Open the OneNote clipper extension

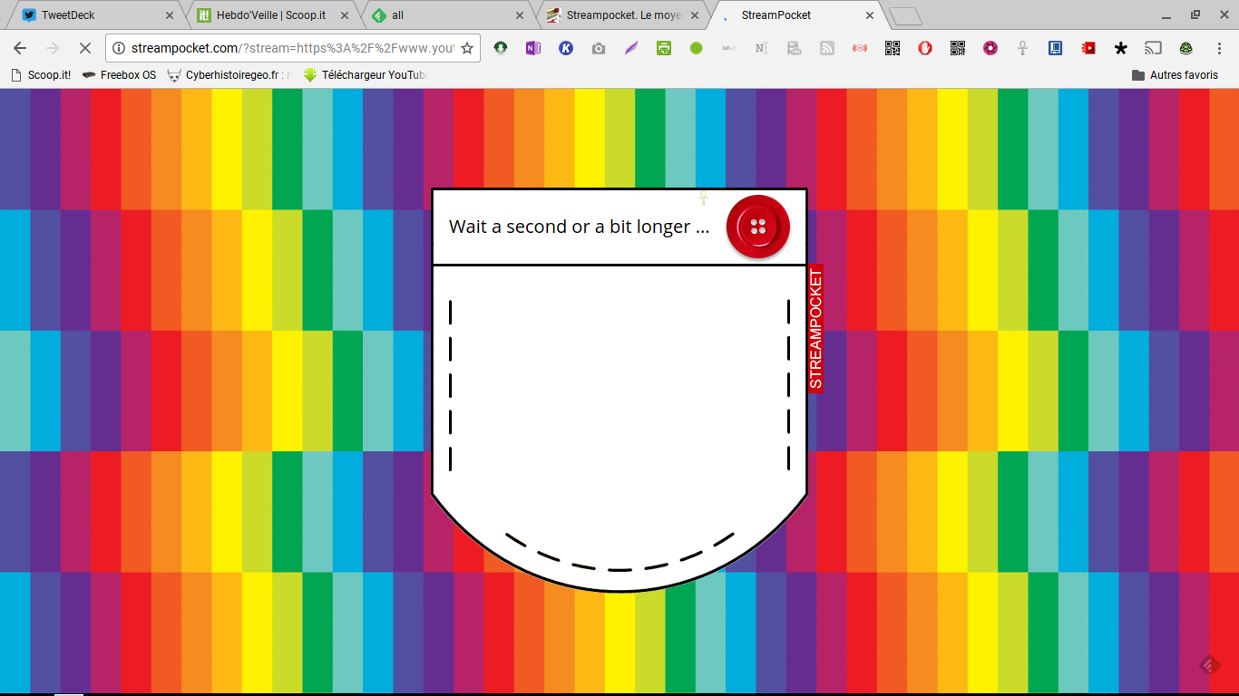point(533,48)
